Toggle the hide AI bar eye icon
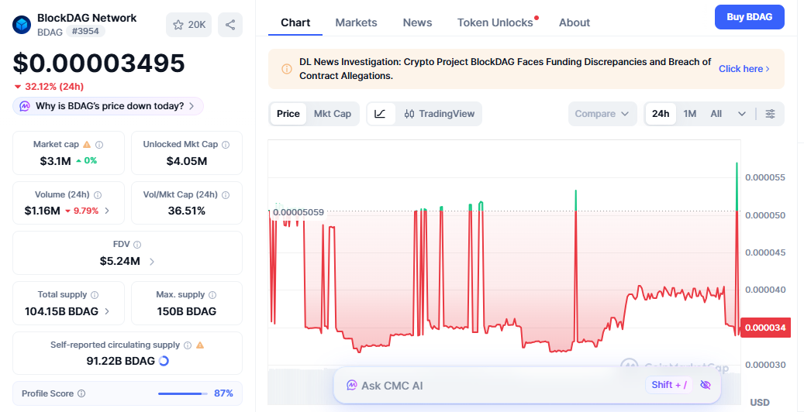This screenshot has width=804, height=412. (706, 385)
